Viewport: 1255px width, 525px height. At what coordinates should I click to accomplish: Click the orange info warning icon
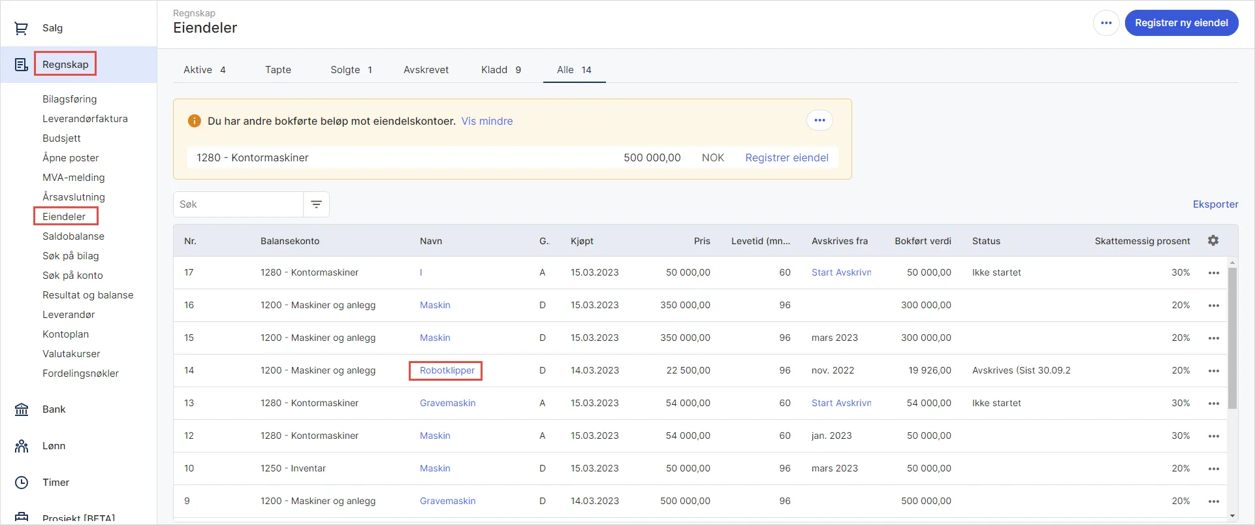coord(194,121)
